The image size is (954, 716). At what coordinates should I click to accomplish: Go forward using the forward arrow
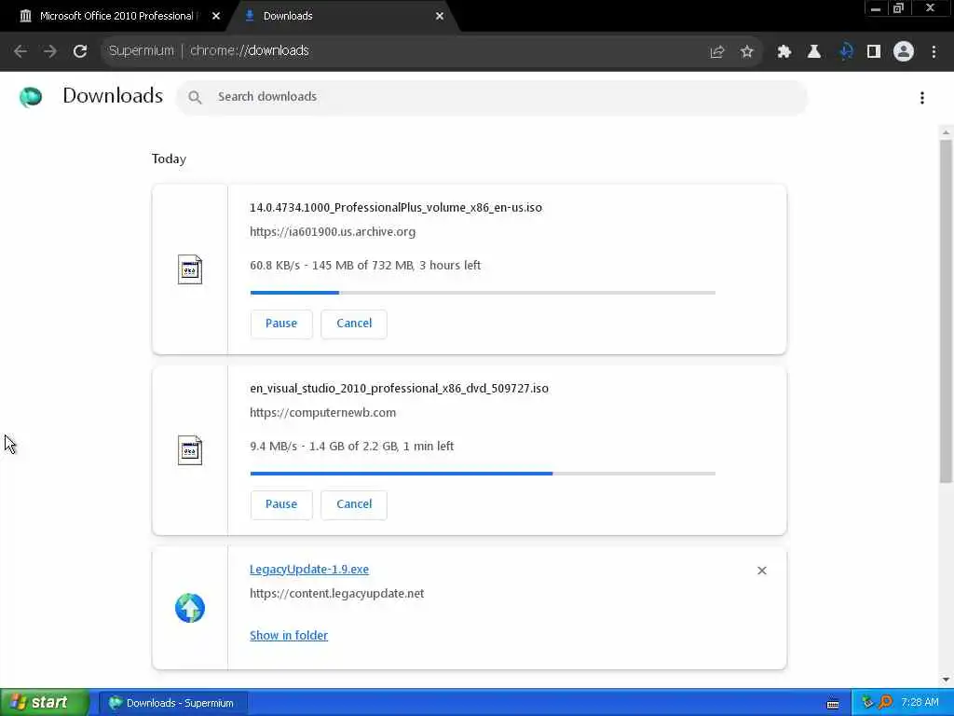50,51
